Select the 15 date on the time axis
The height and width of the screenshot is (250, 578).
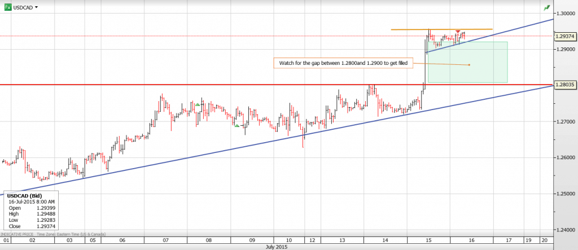[429, 240]
